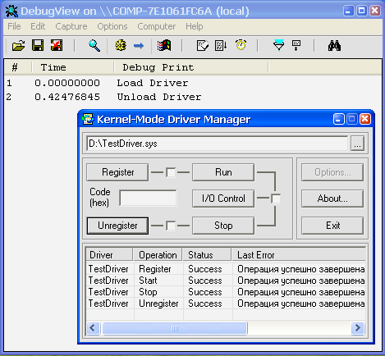Viewport: 385px width, 356px height.
Task: Open the Edit menu
Action: click(38, 26)
